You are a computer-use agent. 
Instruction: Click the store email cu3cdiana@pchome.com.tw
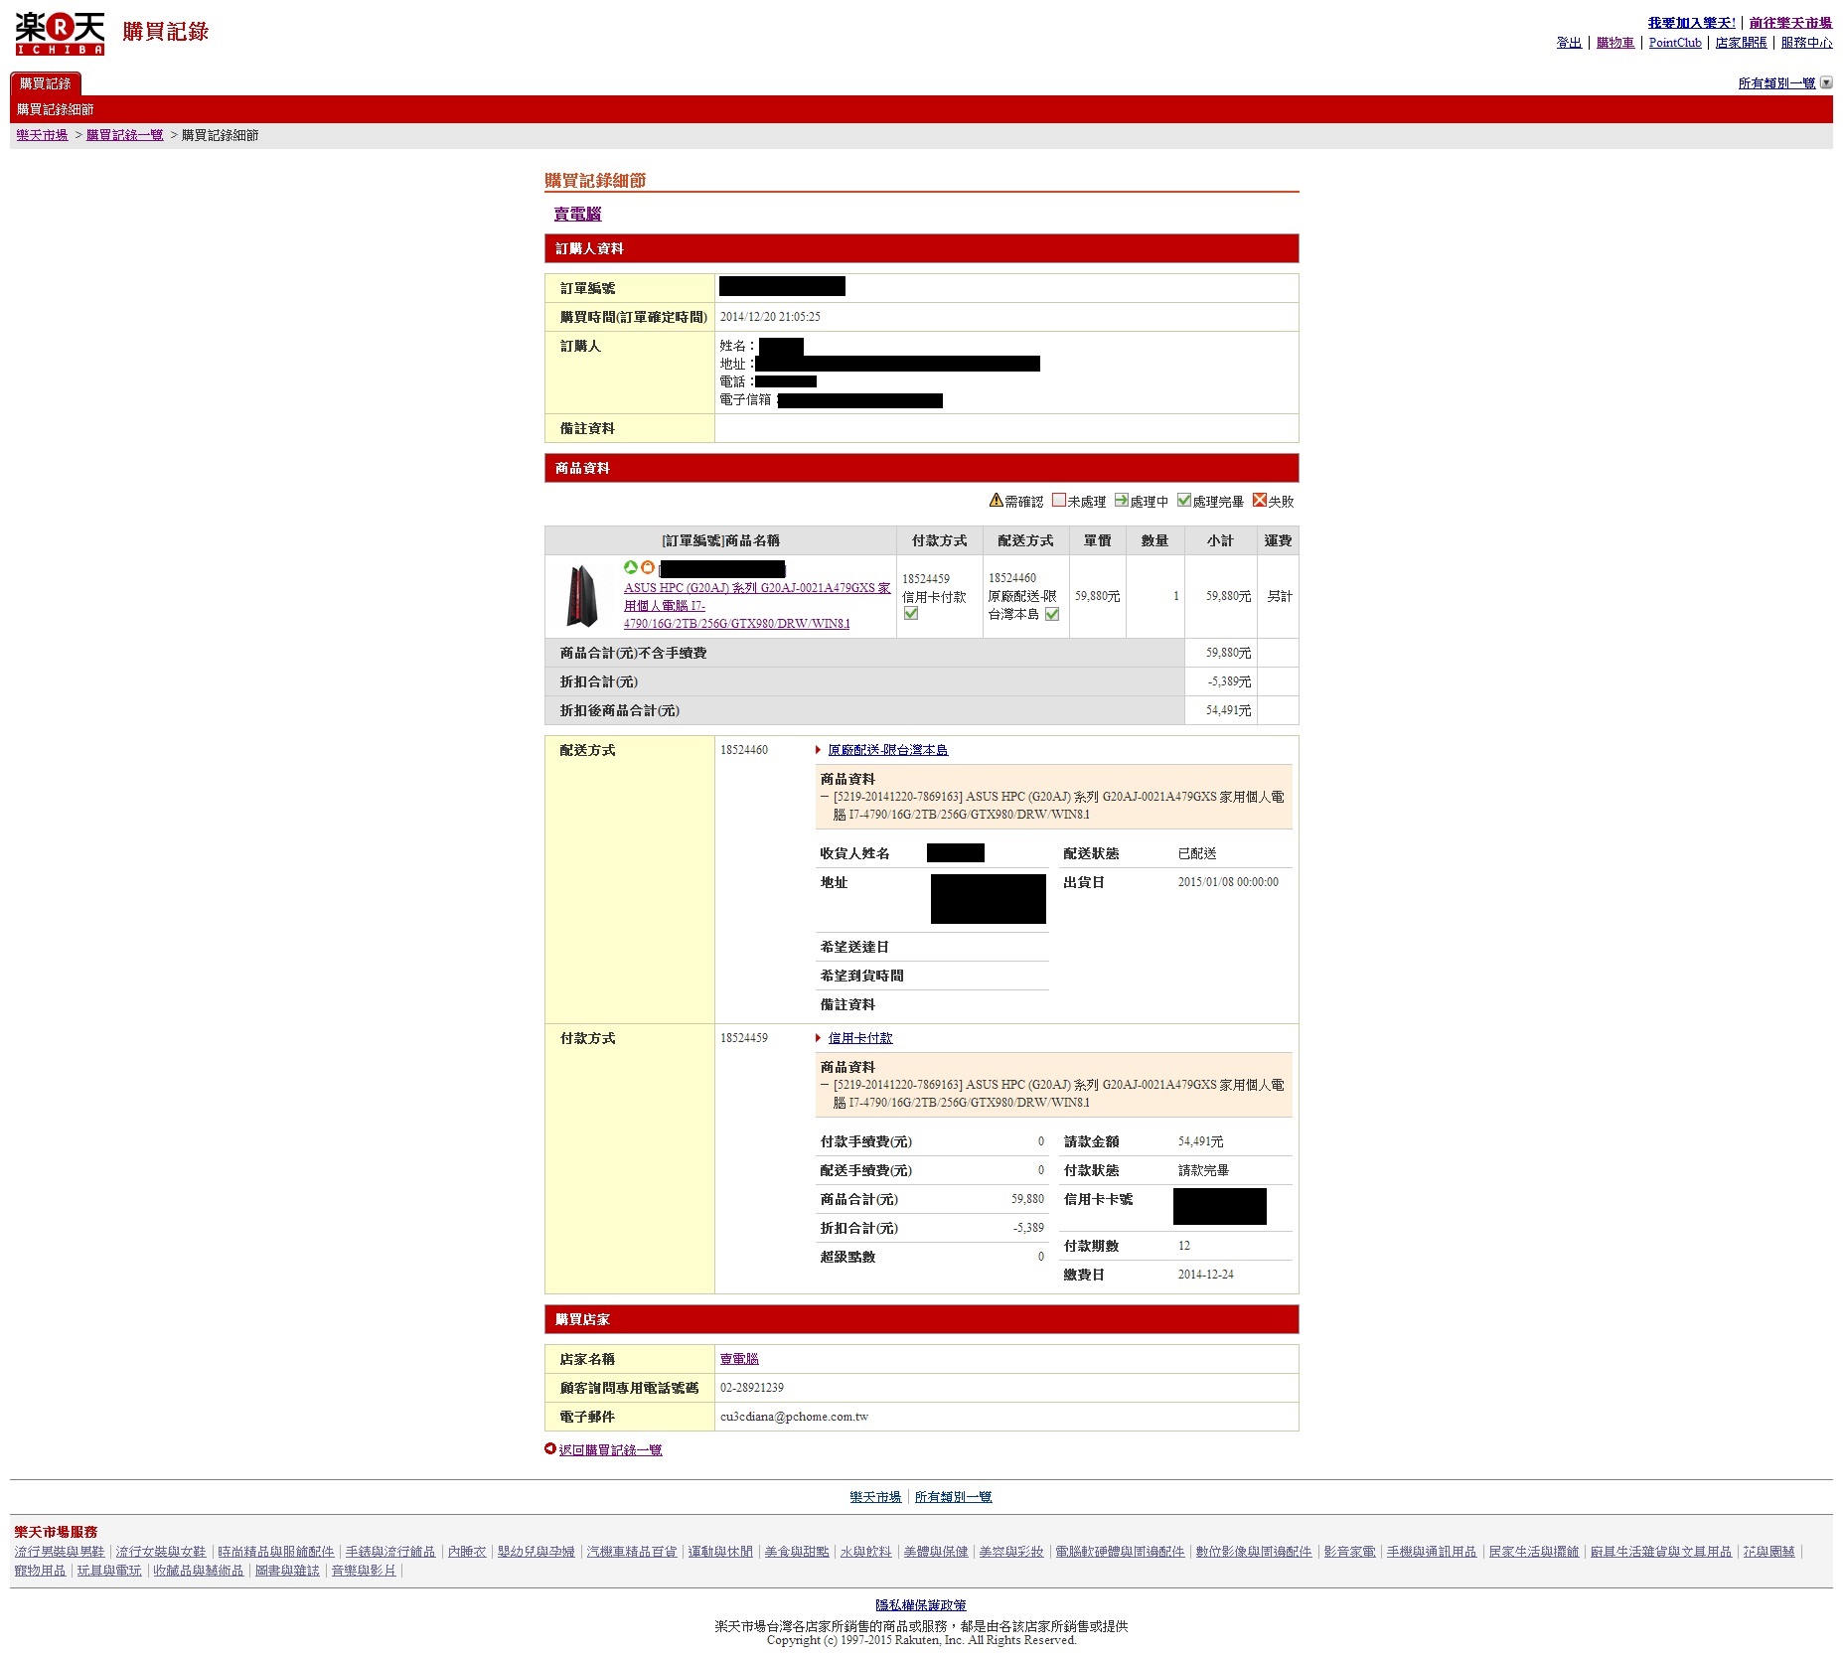794,1417
